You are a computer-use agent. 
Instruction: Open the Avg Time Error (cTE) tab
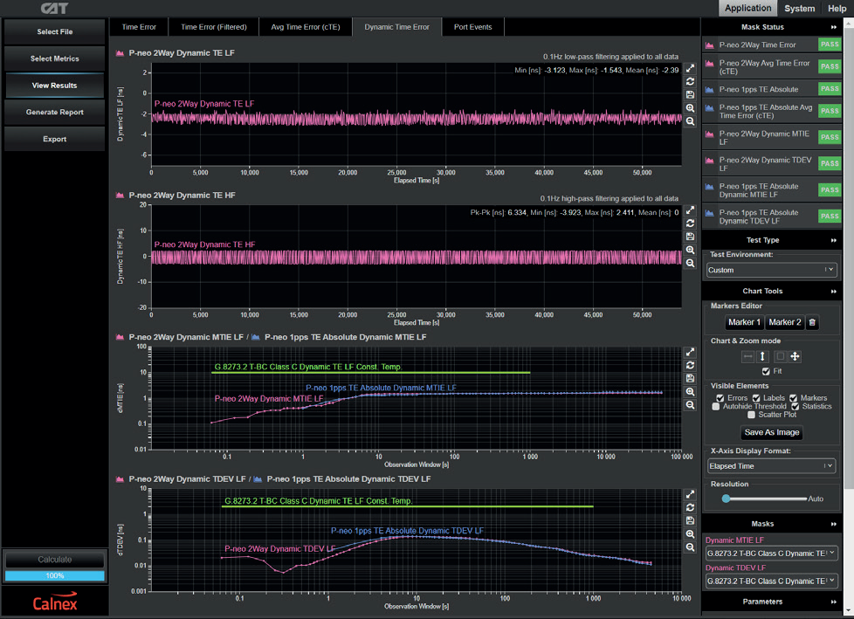pos(306,27)
